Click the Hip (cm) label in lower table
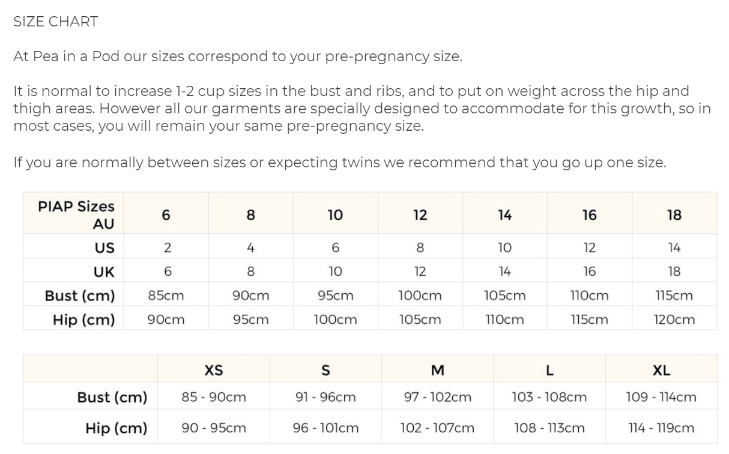The image size is (729, 454). point(116,428)
